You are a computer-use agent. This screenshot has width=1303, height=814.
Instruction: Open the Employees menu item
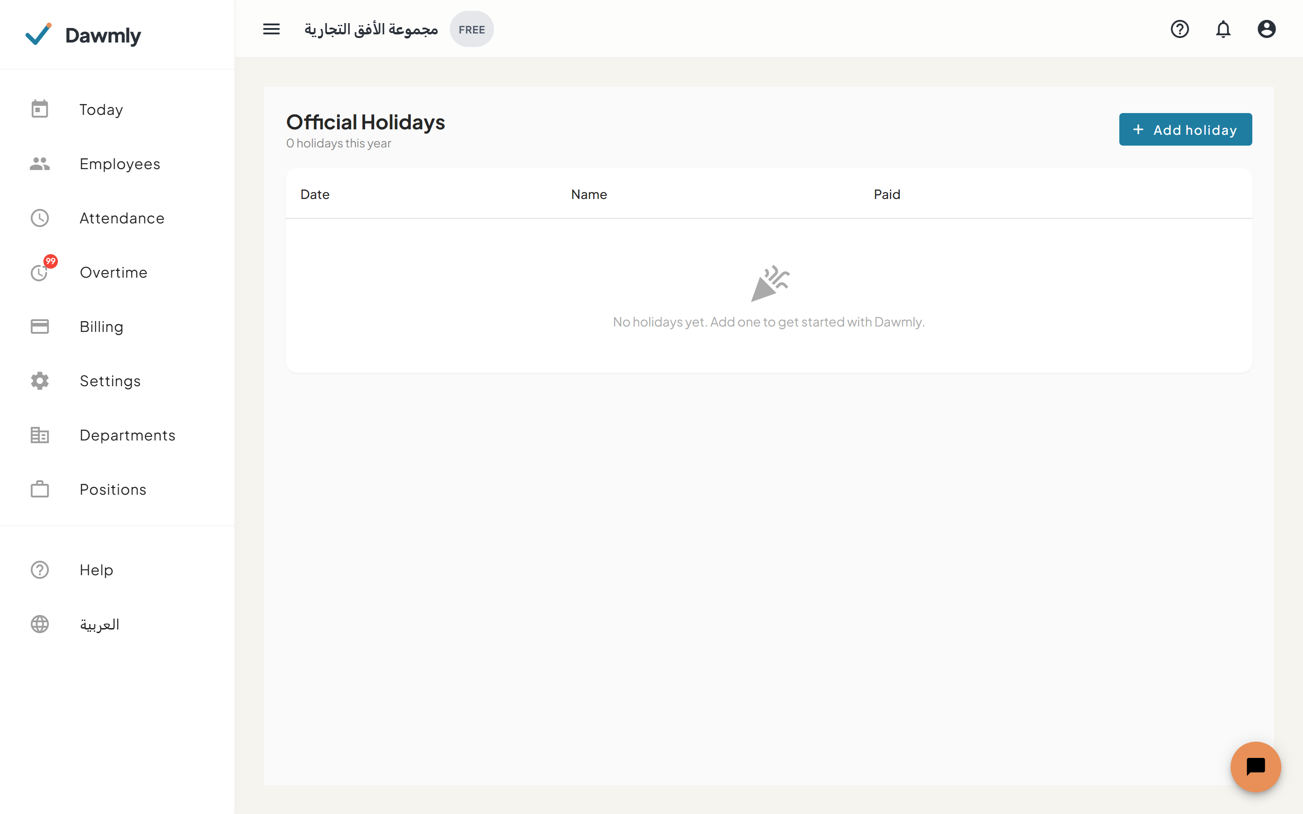click(x=117, y=164)
